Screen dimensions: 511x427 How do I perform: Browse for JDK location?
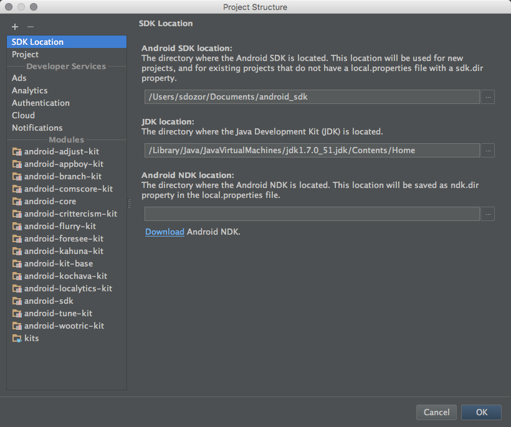click(x=488, y=151)
